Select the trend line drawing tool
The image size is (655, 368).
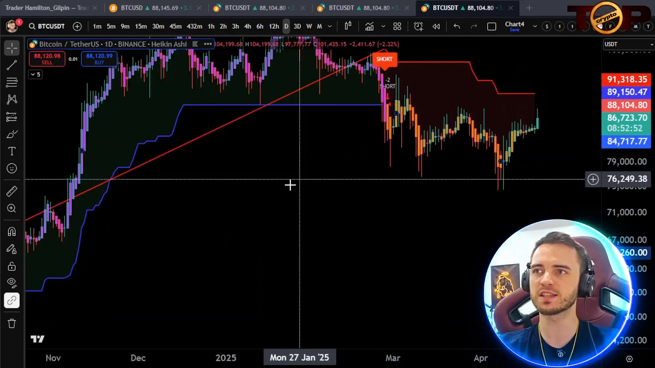pos(12,65)
